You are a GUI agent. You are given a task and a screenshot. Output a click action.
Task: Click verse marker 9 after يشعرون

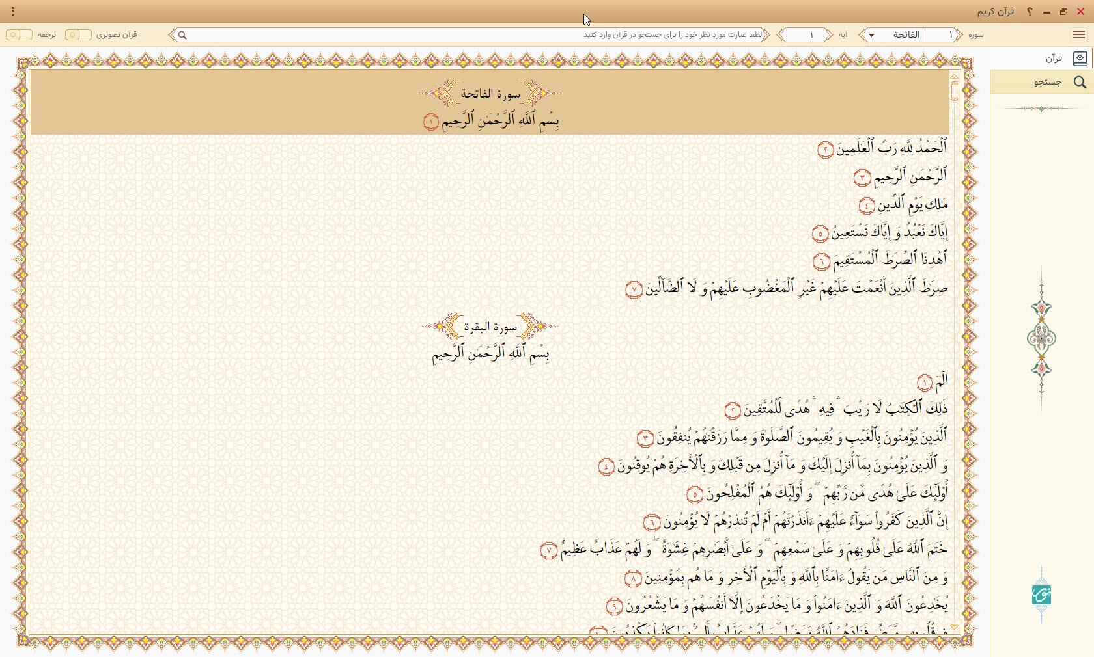coord(615,606)
